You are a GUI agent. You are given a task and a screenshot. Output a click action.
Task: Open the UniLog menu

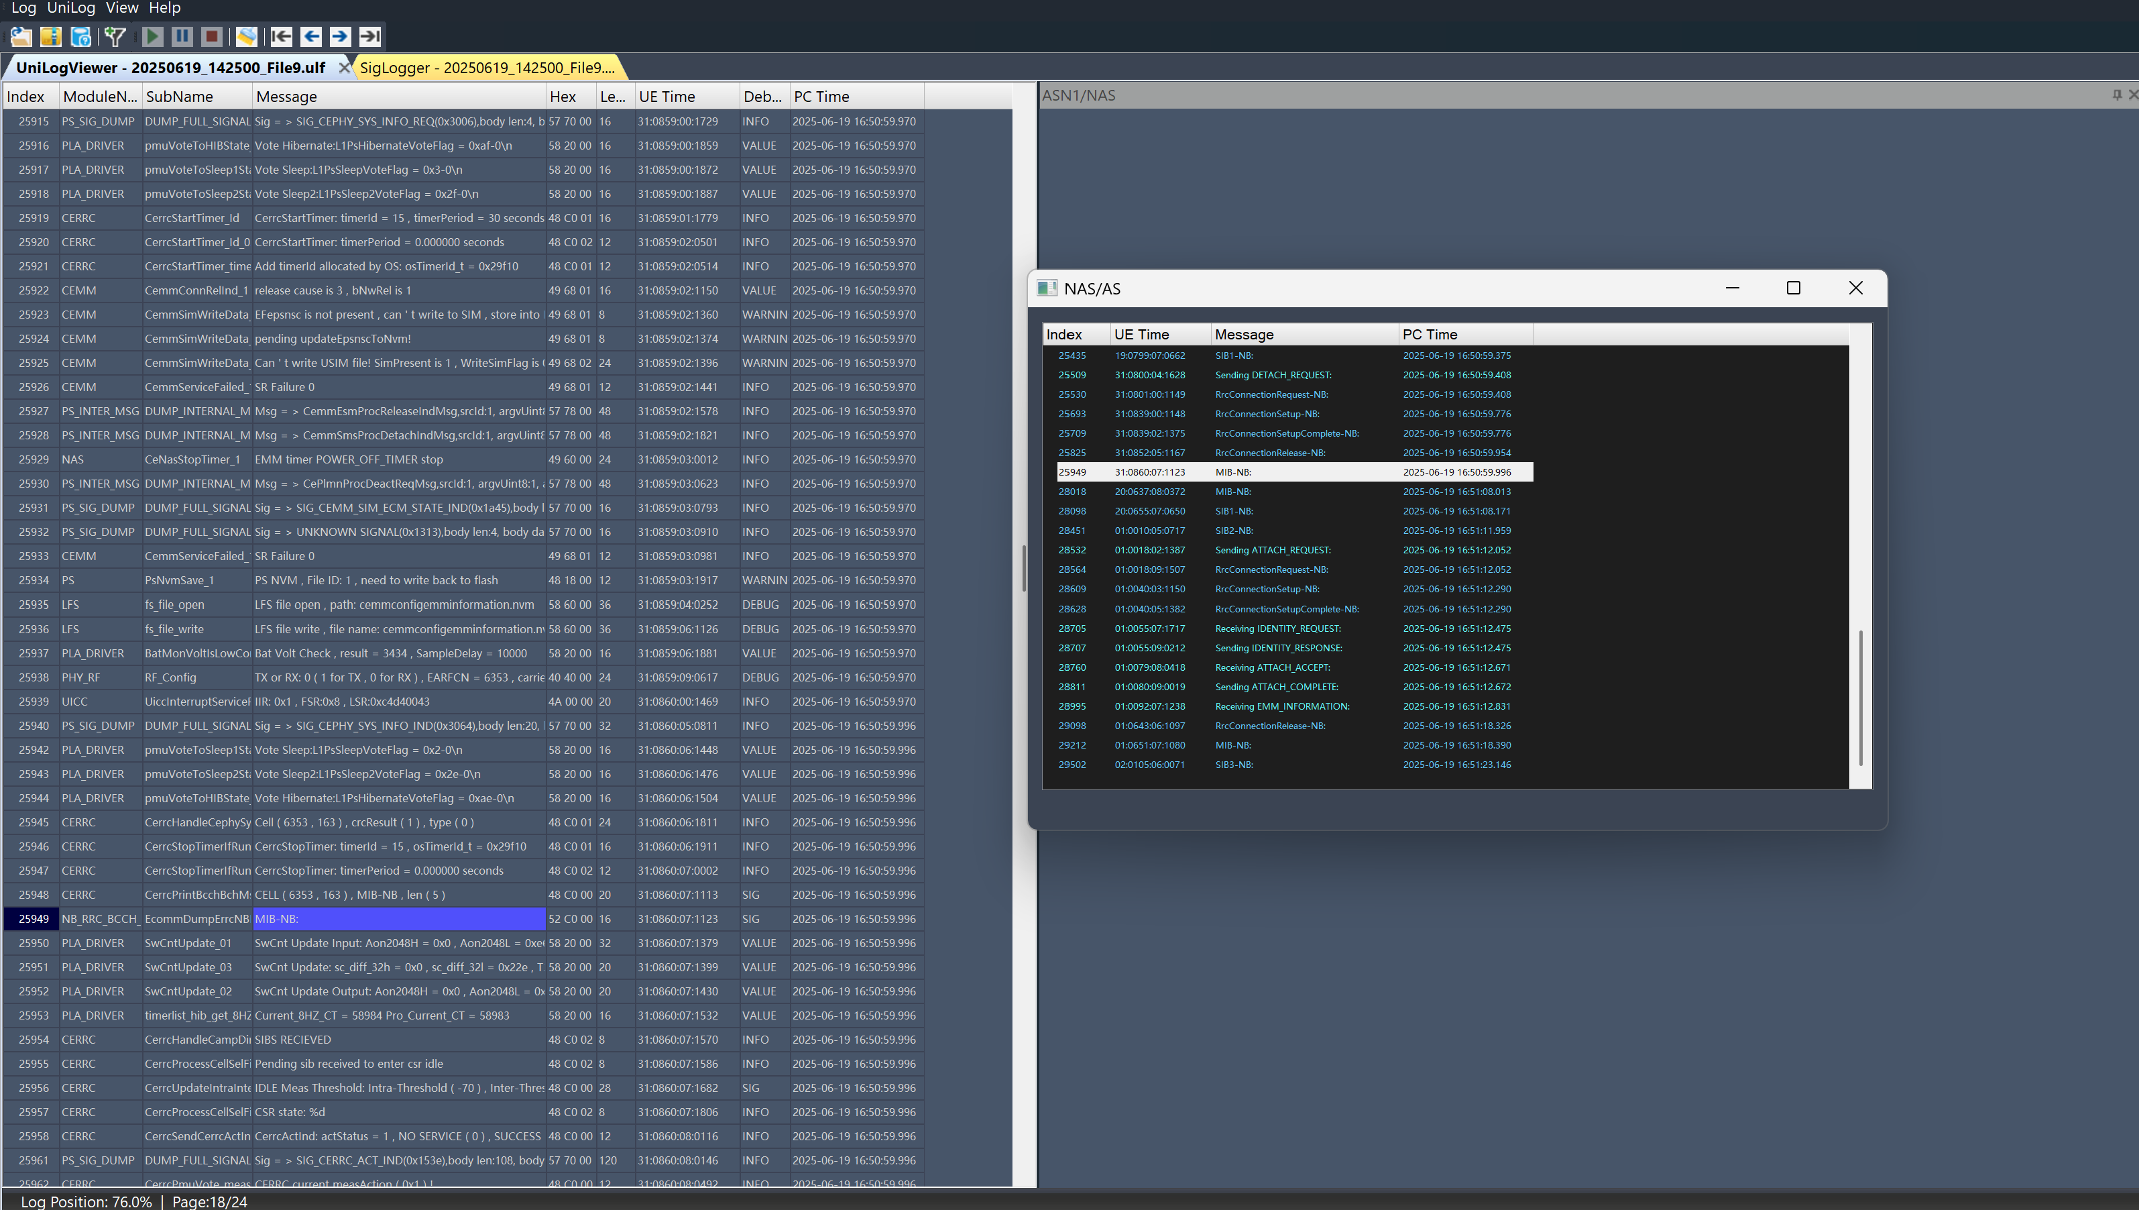click(x=72, y=8)
